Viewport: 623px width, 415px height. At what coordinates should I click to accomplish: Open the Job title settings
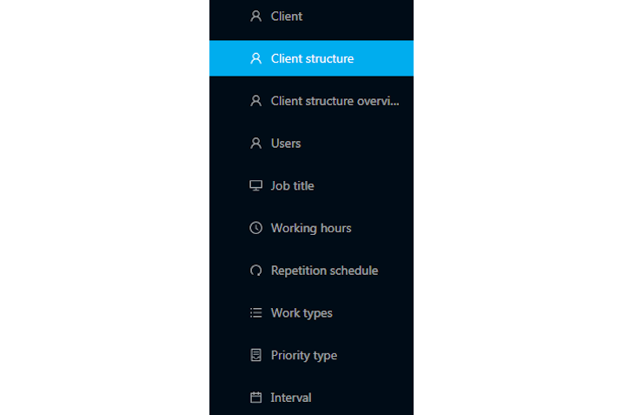click(311, 185)
